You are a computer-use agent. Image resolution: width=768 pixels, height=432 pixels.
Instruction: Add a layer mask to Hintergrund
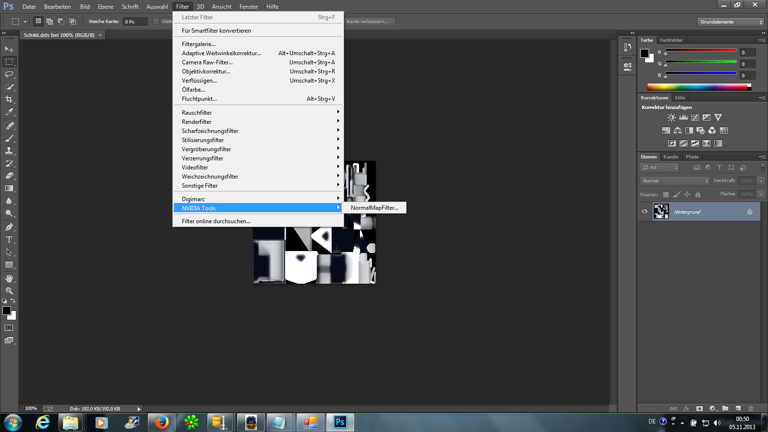[x=699, y=408]
